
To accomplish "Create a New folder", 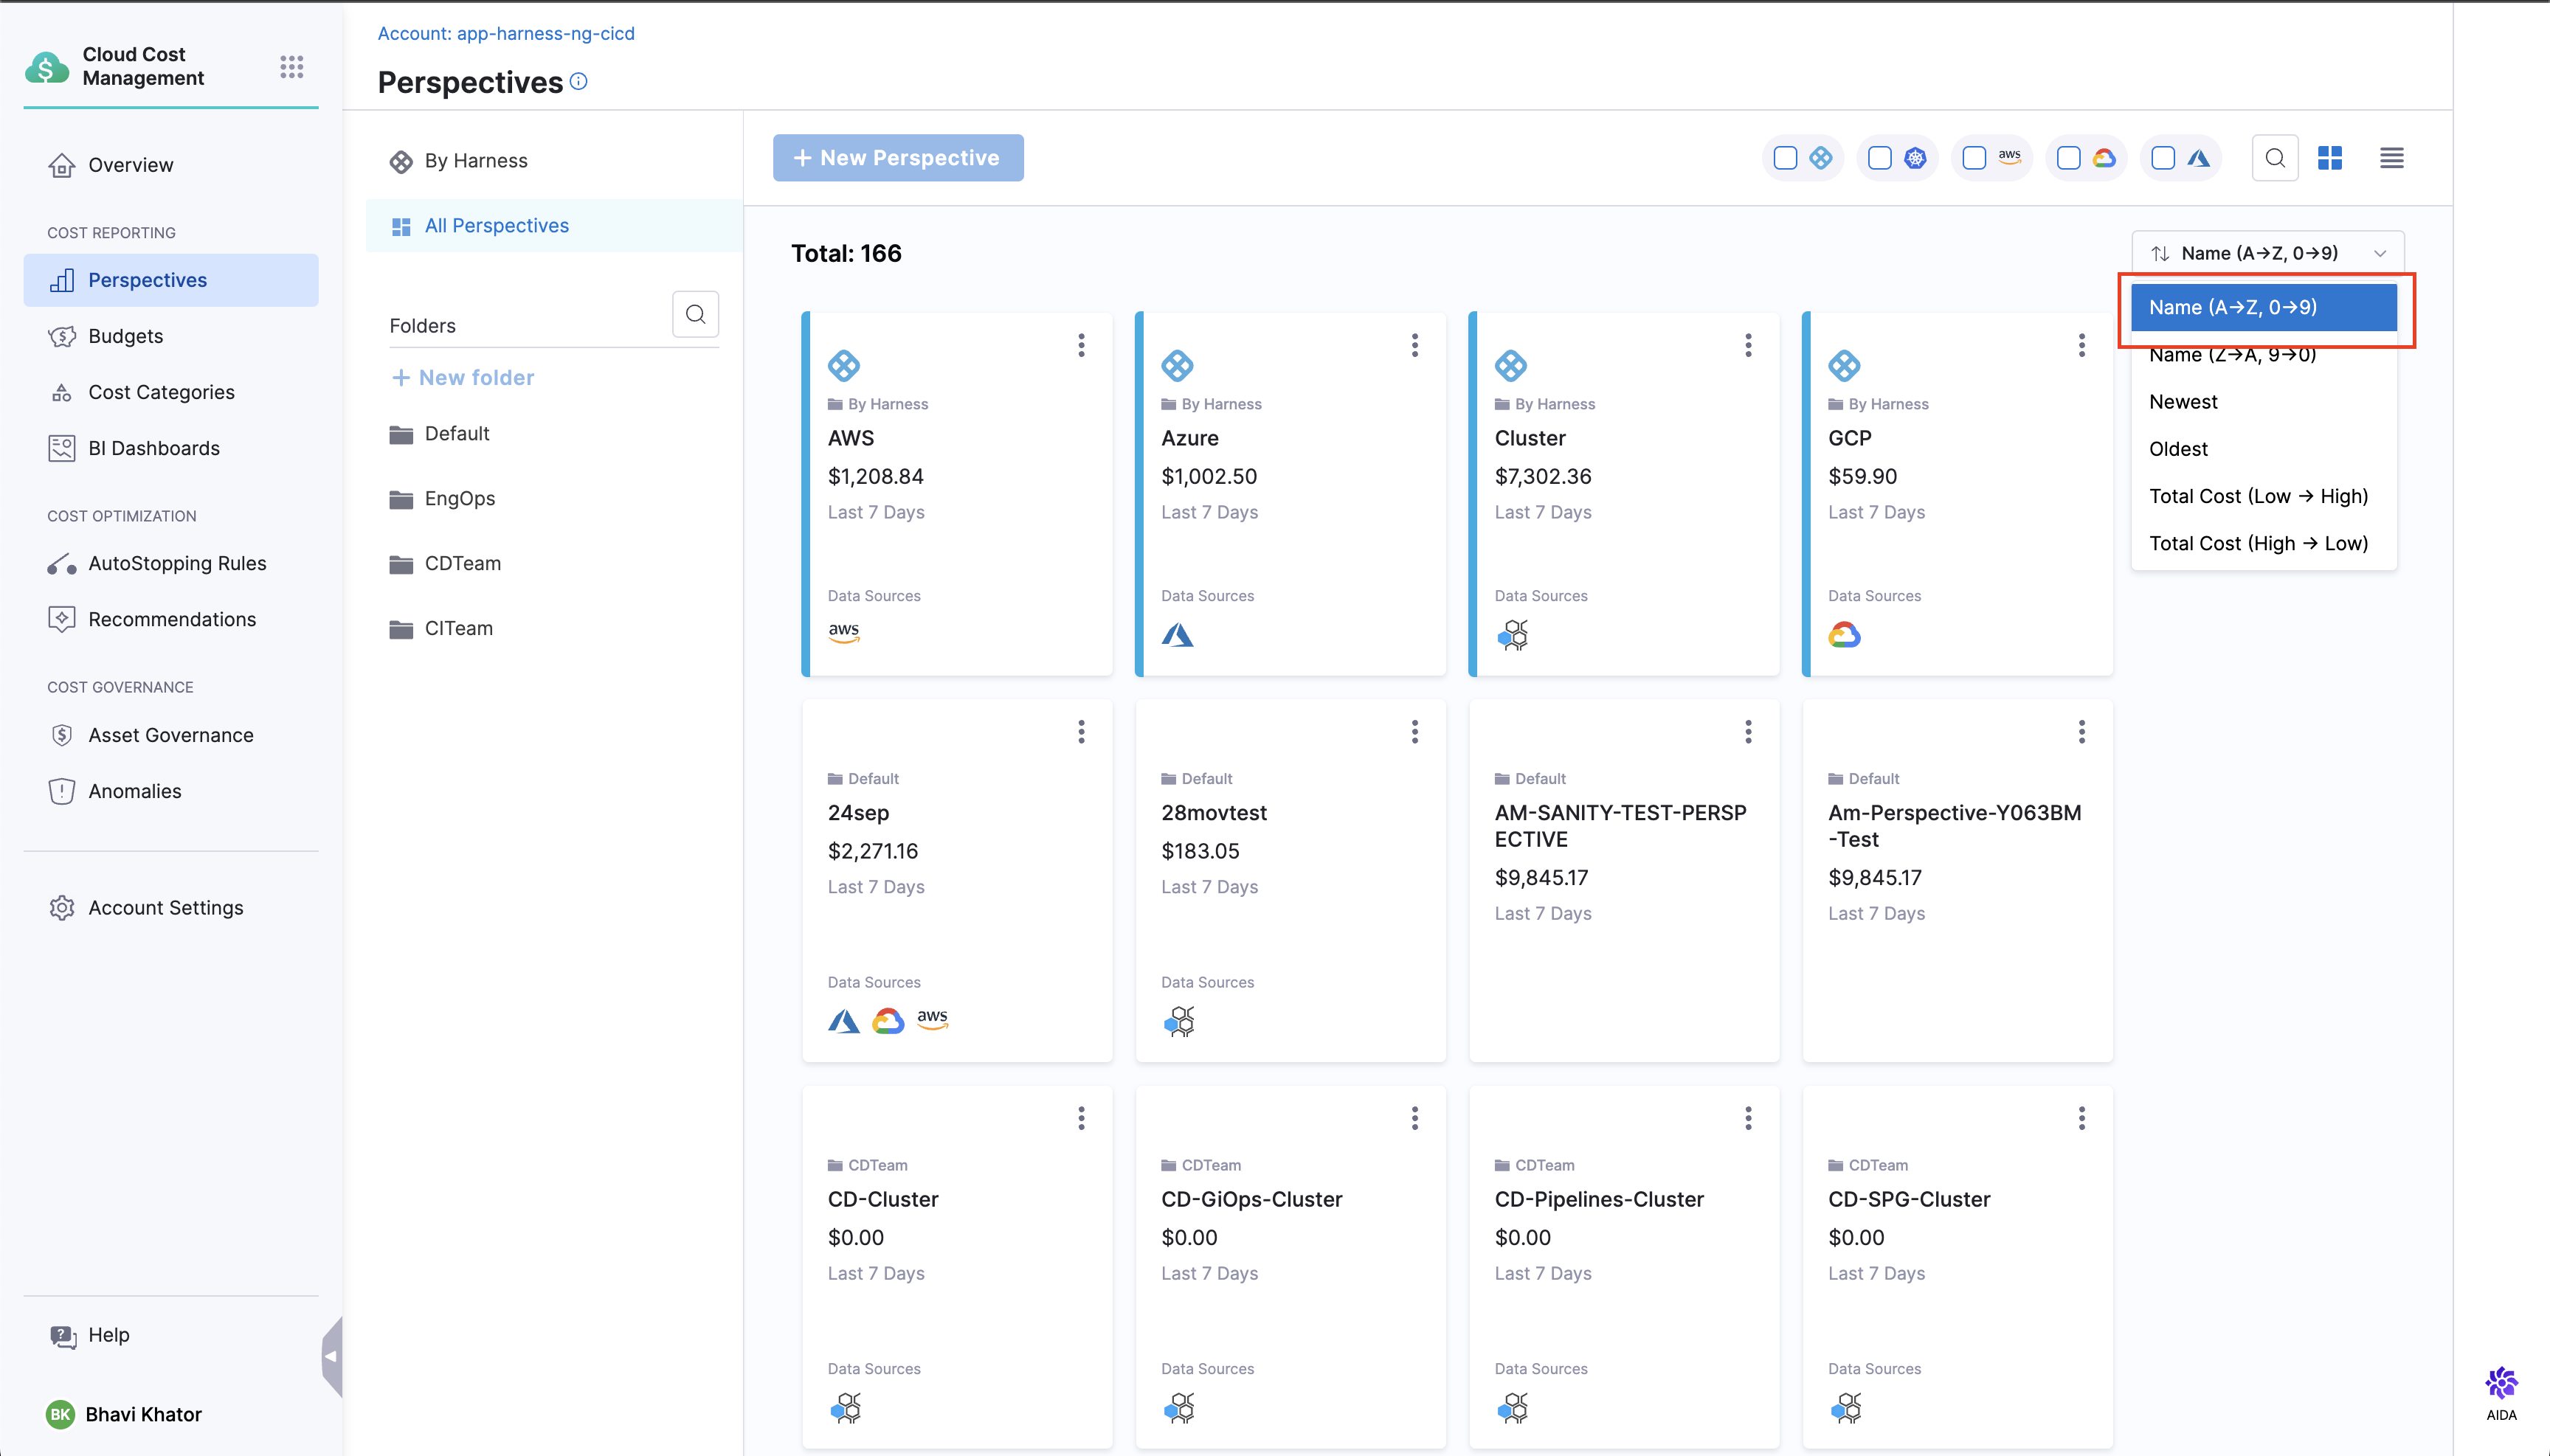I will (462, 377).
